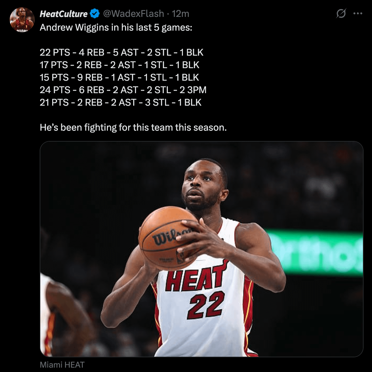Image resolution: width=372 pixels, height=372 pixels.
Task: Click the green ad board in the photo
Action: point(316,253)
